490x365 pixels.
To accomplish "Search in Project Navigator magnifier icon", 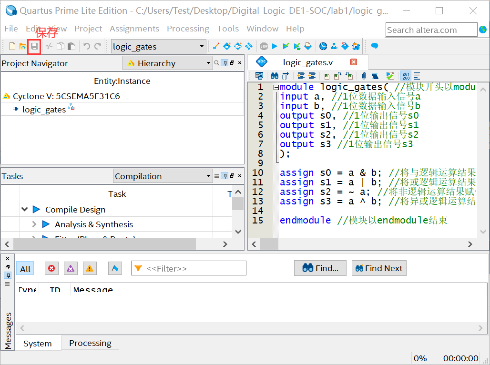I will pyautogui.click(x=216, y=63).
